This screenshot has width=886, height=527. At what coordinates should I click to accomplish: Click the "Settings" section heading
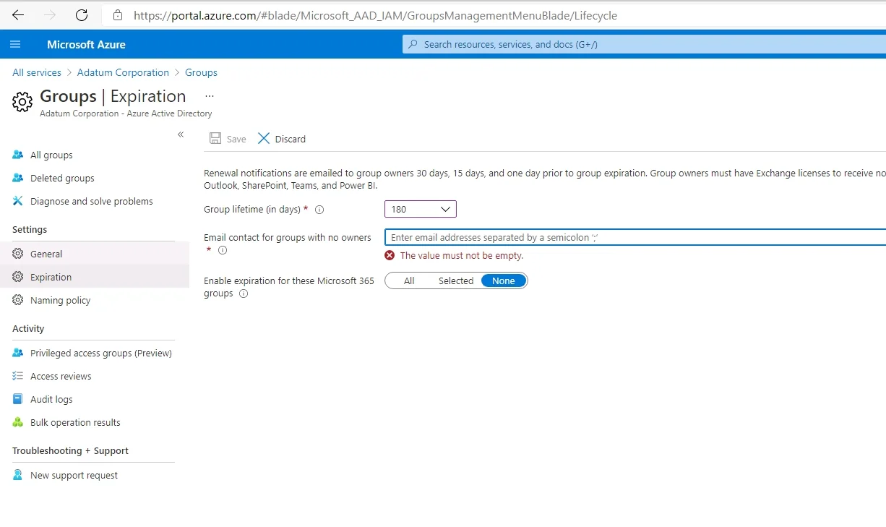pos(30,229)
